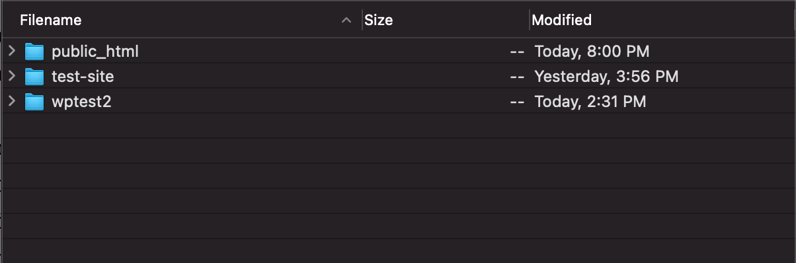The image size is (796, 263).
Task: Sort the list by Filename column header
Action: 51,20
